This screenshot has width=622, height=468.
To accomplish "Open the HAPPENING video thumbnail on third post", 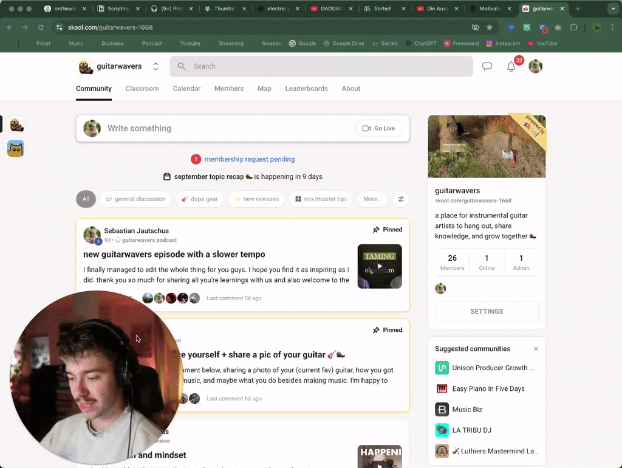I will (x=380, y=456).
